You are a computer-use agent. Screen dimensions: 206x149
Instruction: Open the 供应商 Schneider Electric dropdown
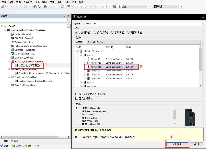point(201,42)
